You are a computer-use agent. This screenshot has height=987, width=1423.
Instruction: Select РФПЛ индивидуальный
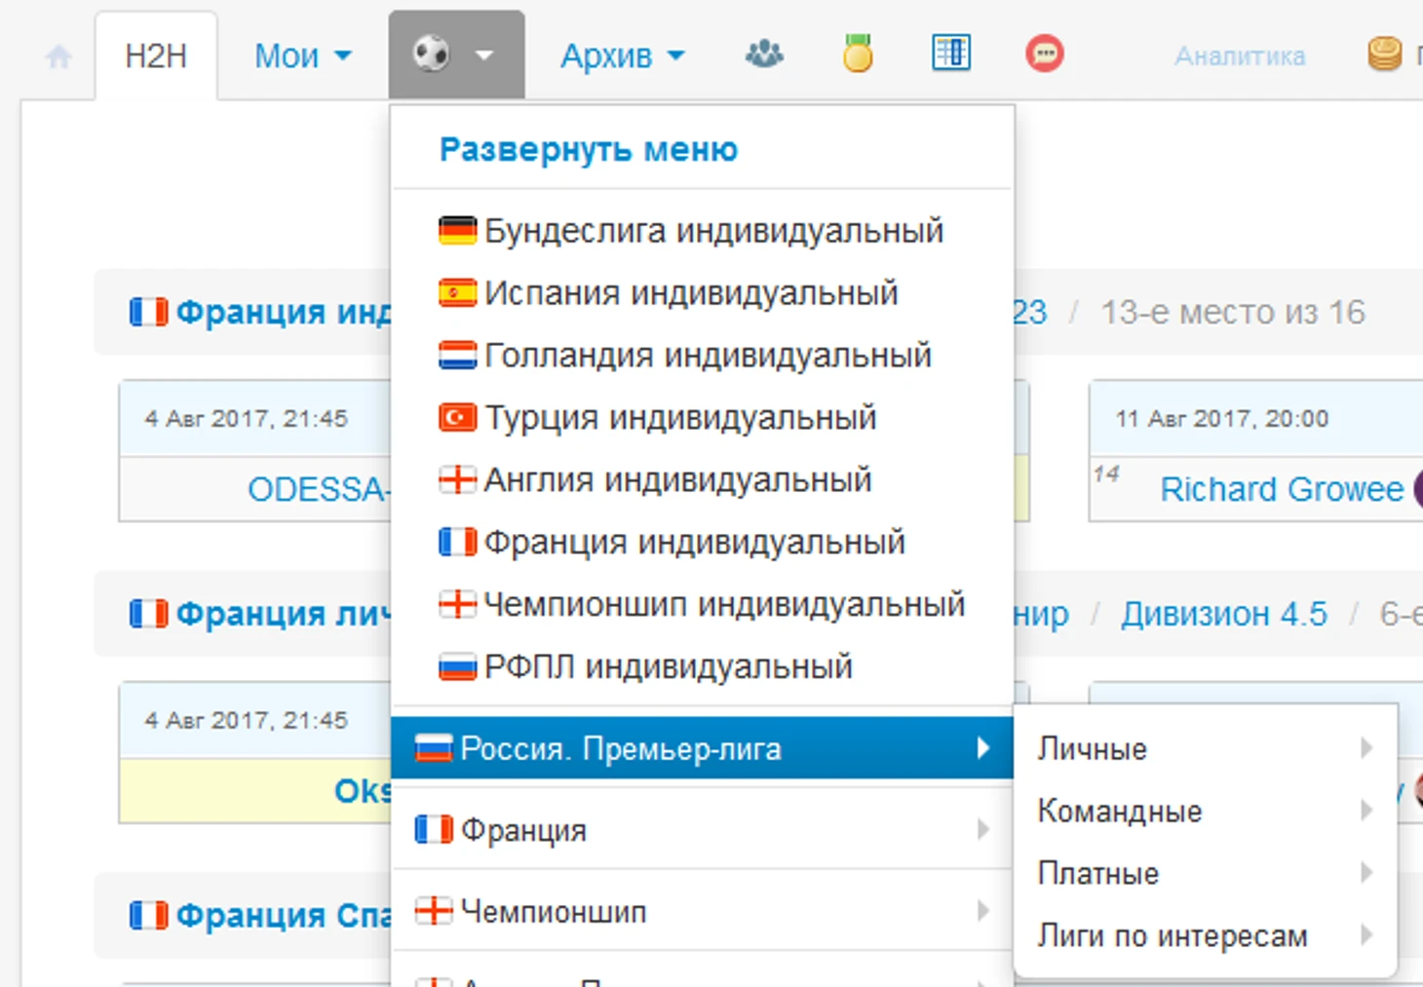646,667
